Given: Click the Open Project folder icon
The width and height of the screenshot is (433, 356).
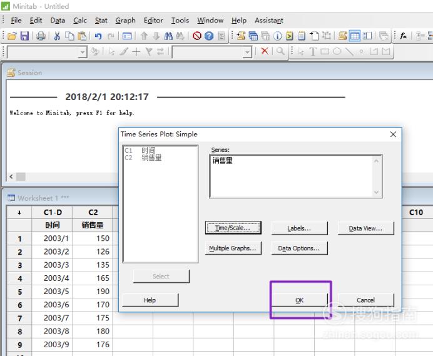Looking at the screenshot, I should pyautogui.click(x=12, y=36).
